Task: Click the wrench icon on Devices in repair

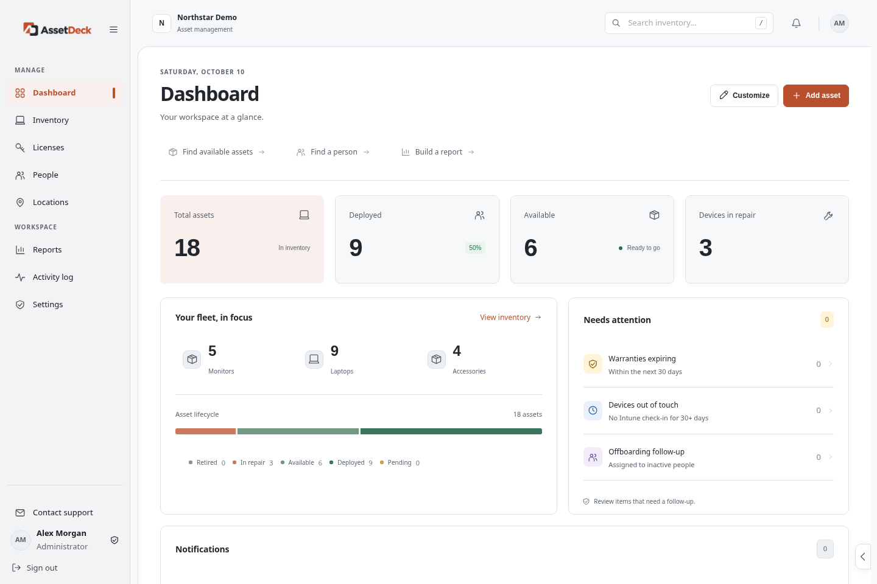Action: [828, 215]
